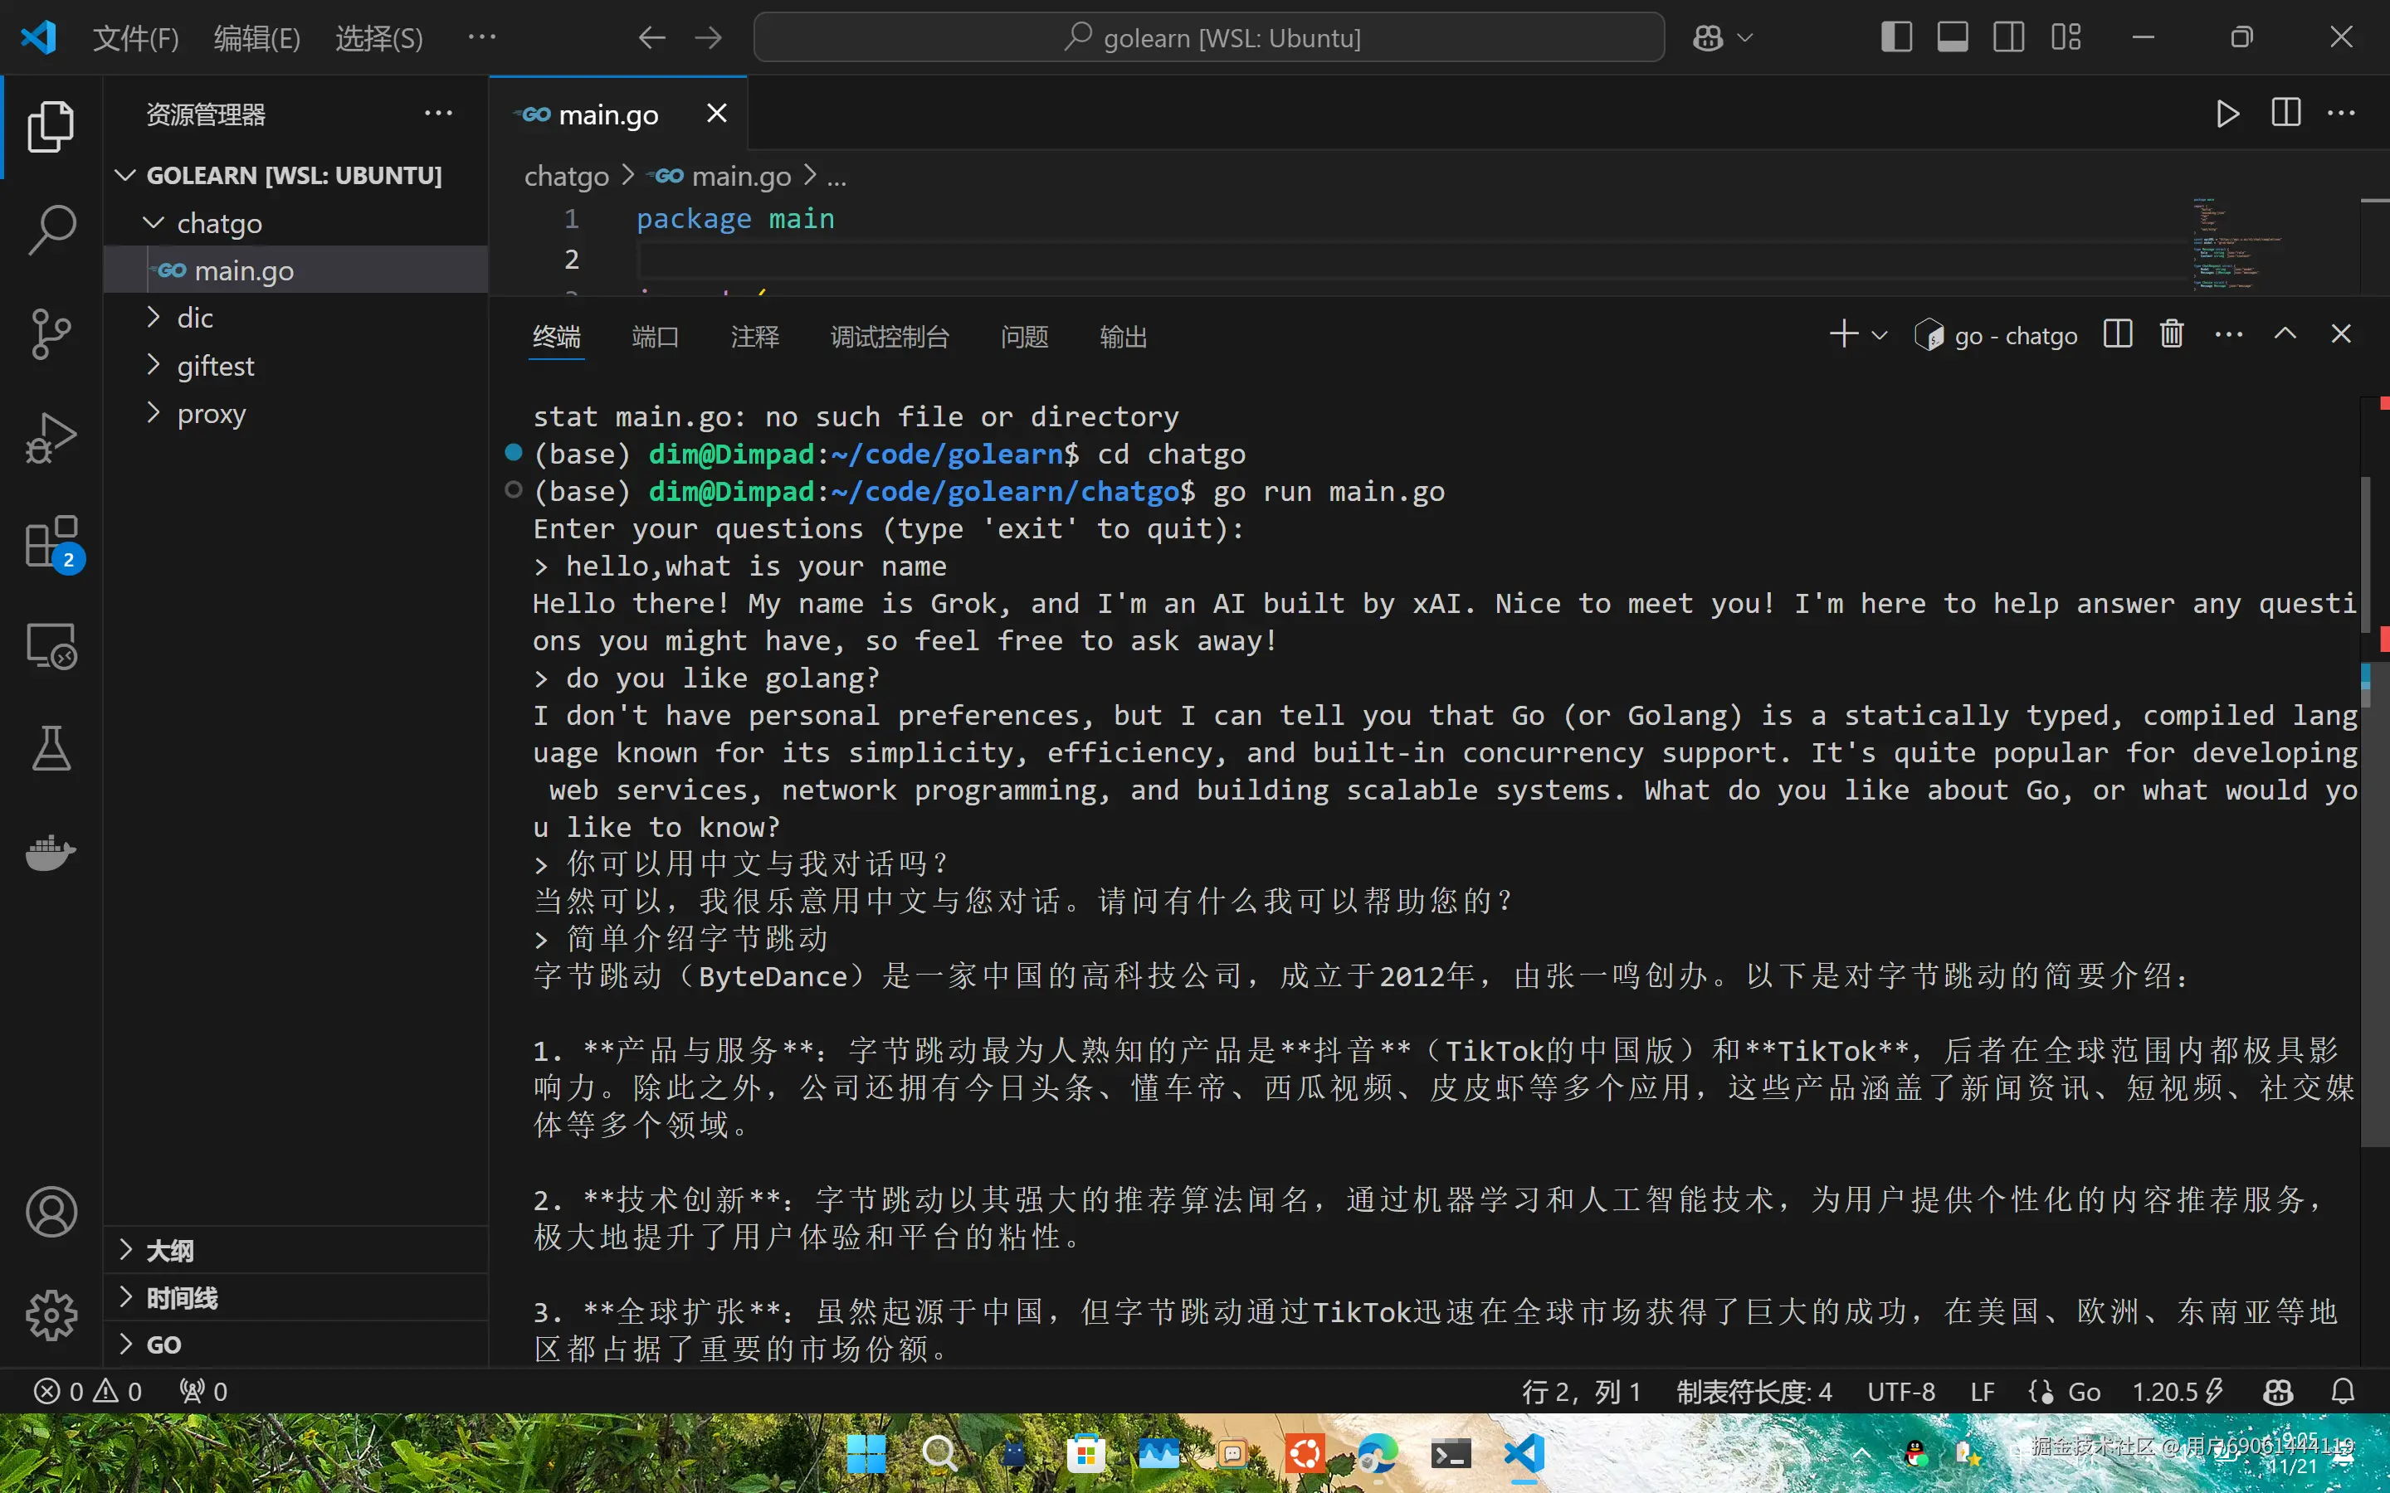Image resolution: width=2390 pixels, height=1493 pixels.
Task: Switch to the 调试控制台 panel tab
Action: pos(890,337)
